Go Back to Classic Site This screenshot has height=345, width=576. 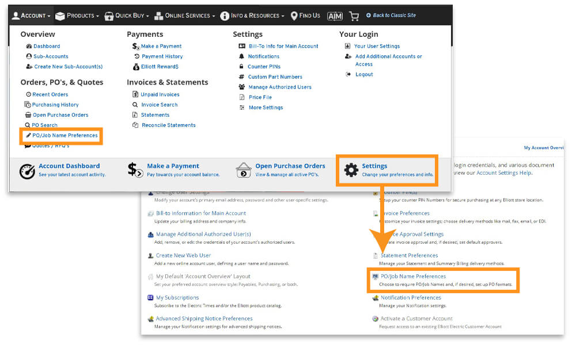click(391, 15)
